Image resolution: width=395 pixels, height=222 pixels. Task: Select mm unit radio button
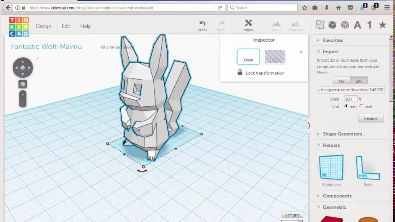click(346, 106)
